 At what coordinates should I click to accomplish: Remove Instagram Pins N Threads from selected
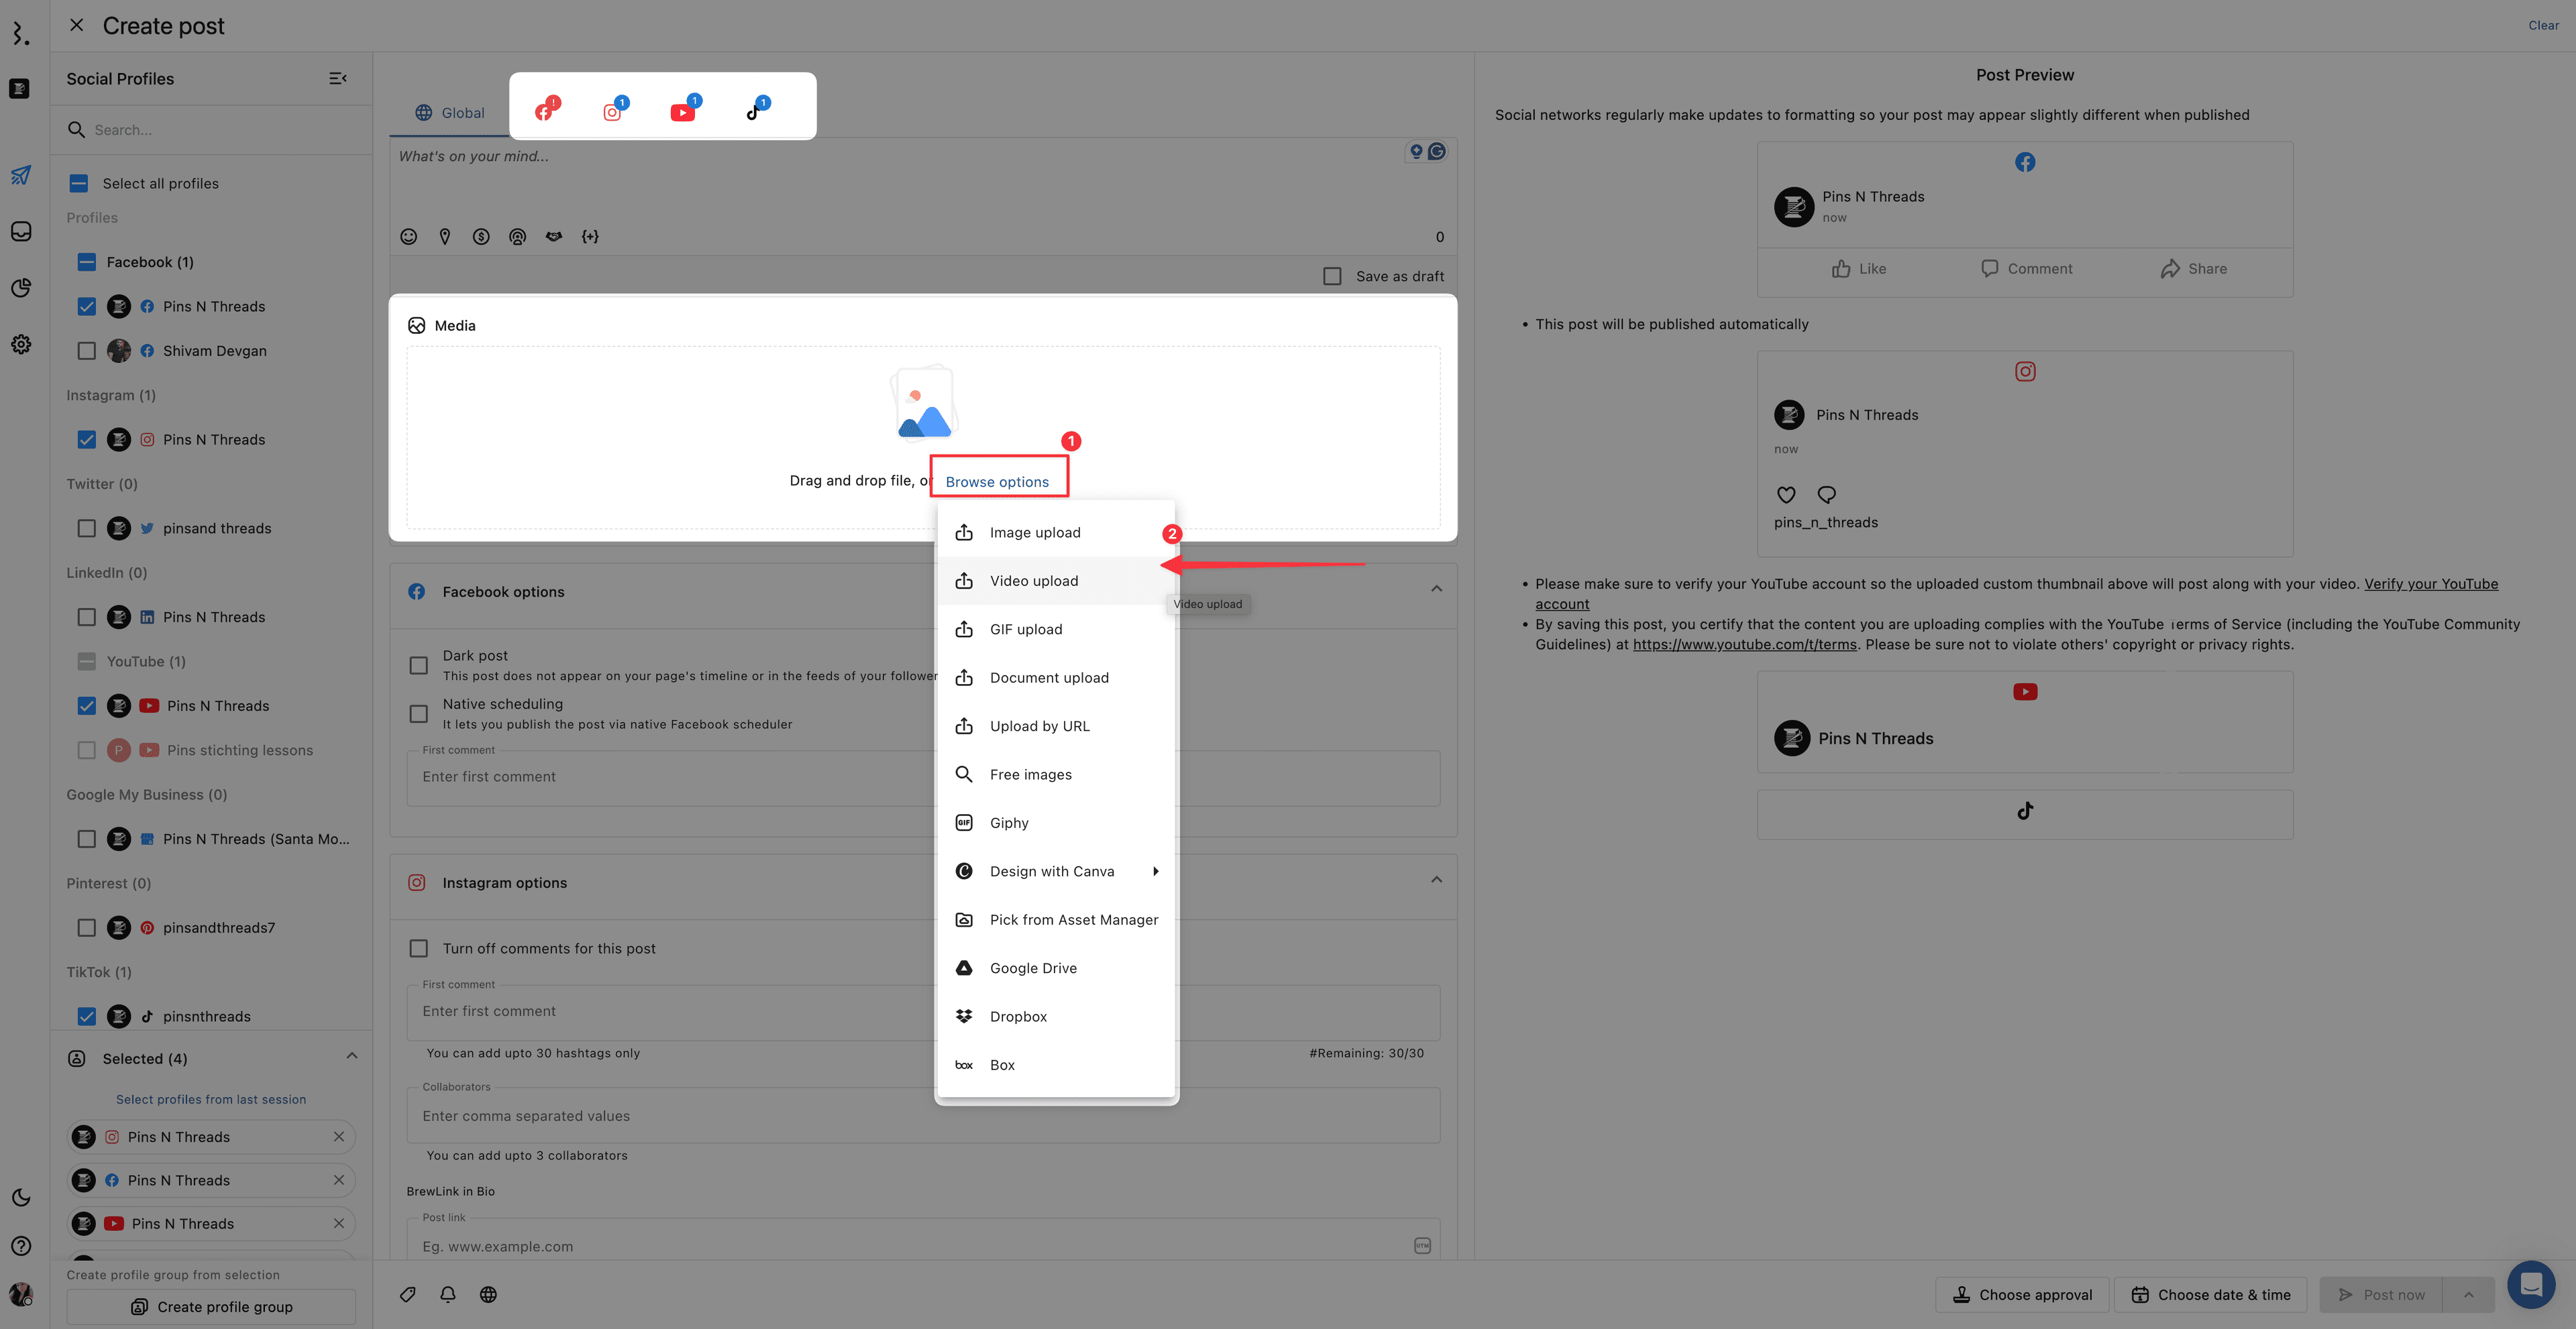(x=339, y=1137)
